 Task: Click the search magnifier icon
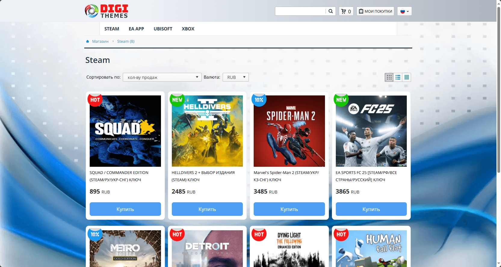click(331, 11)
